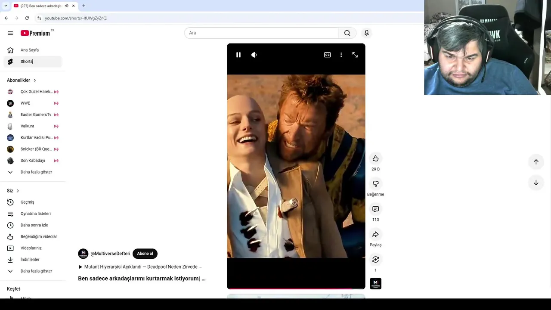
Task: Expand more subscriptions under Son Kabadayı
Action: (33, 172)
